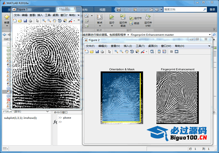Select Pan hand tool in Figure 1
Image resolution: width=219 pixels, height=153 pixels.
[x=54, y=21]
